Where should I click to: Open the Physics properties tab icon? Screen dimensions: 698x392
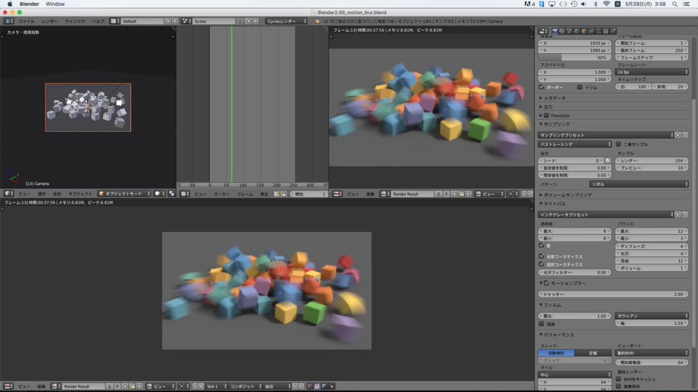click(x=613, y=31)
